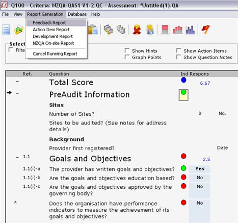Screen dimensions: 238x223
Task: Collapse the PreAudit Information section
Action: [x=17, y=93]
